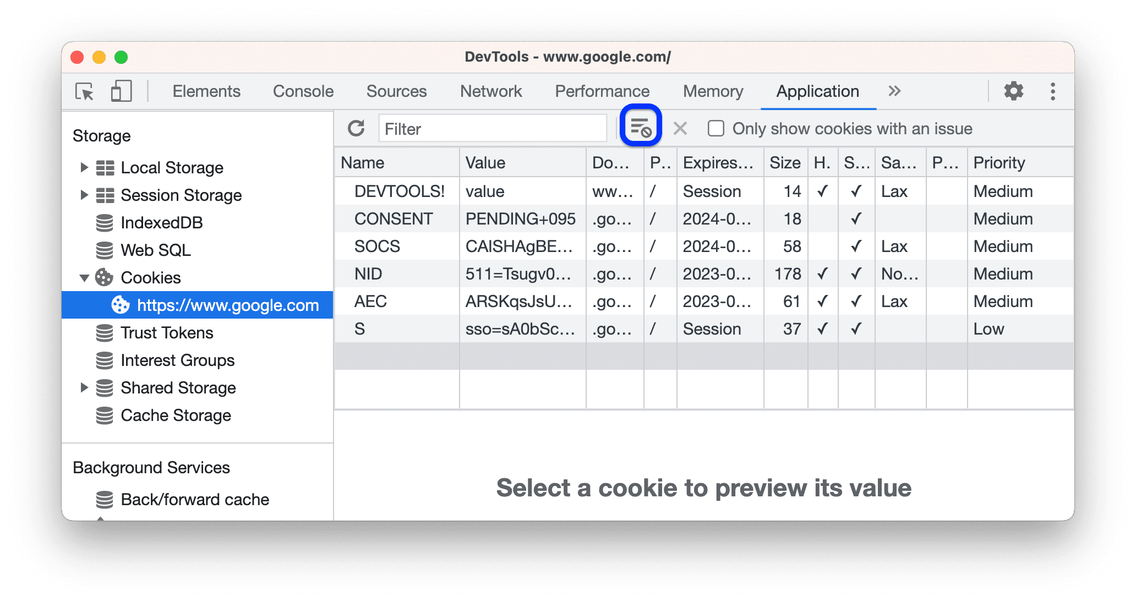Click the device emulation toggle icon

point(120,90)
